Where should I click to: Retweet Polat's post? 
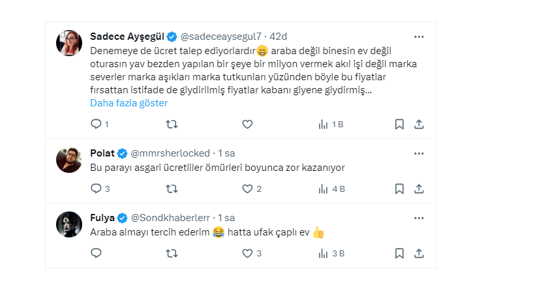point(172,189)
